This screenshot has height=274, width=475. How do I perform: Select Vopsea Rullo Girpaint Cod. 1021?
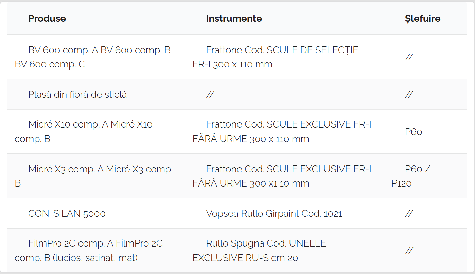pos(274,213)
